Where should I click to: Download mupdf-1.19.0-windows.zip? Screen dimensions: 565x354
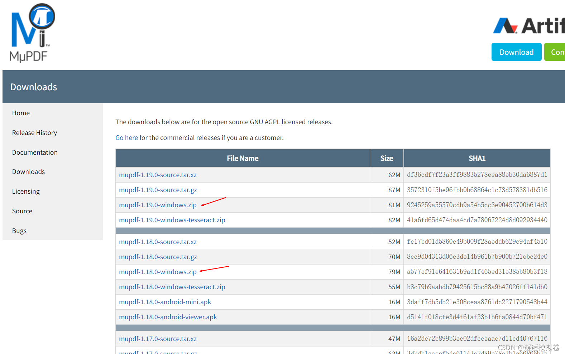tap(158, 205)
